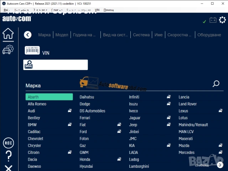Open help with the question mark icon
Viewport: 228px width, 171px height.
tap(9, 156)
